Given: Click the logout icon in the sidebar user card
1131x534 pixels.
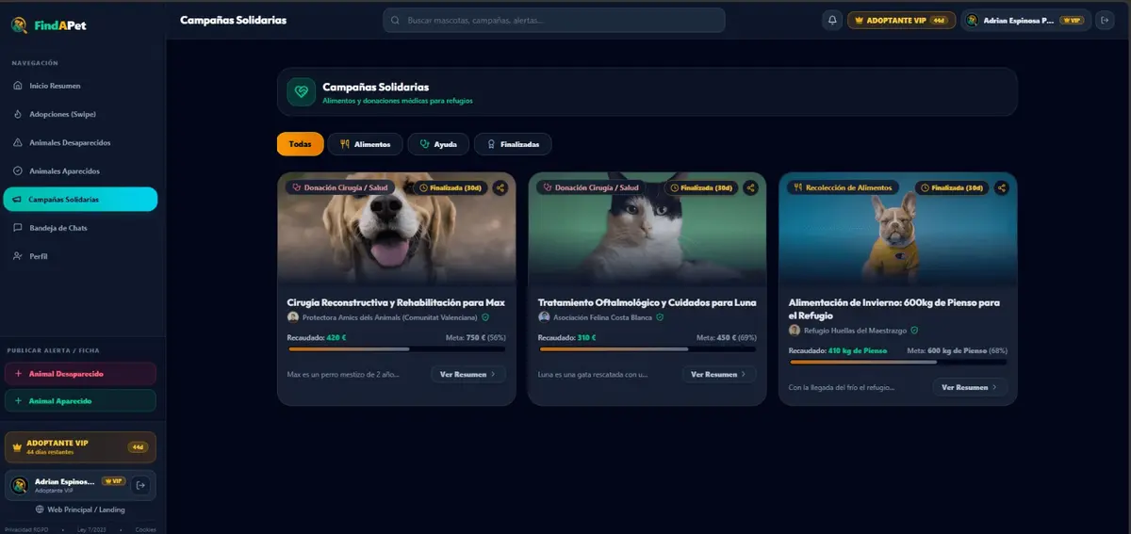Looking at the screenshot, I should point(140,485).
